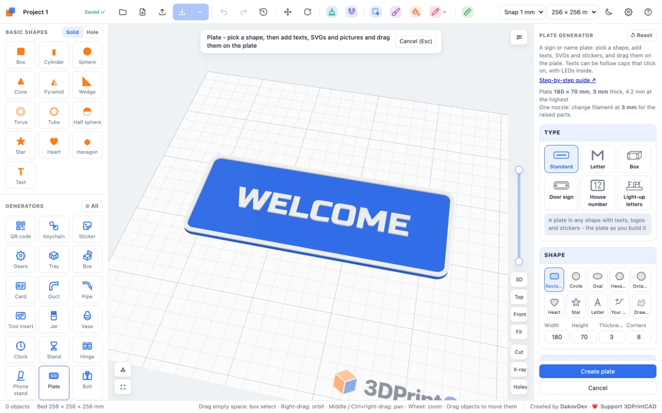Toggle the Cut view option
The width and height of the screenshot is (662, 413).
(x=519, y=352)
